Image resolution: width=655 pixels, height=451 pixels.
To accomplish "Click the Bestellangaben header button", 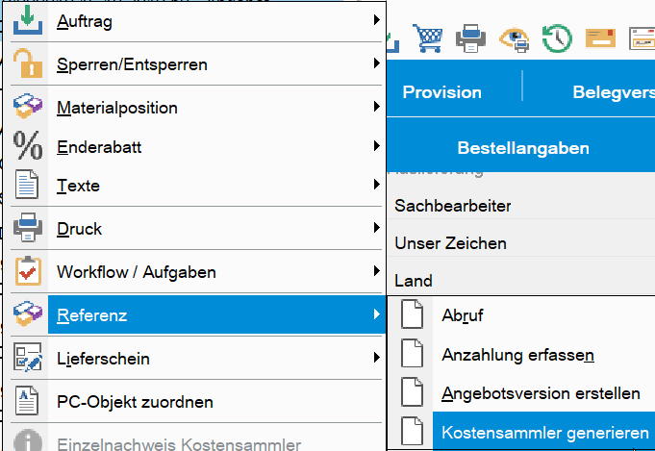I will tap(522, 148).
